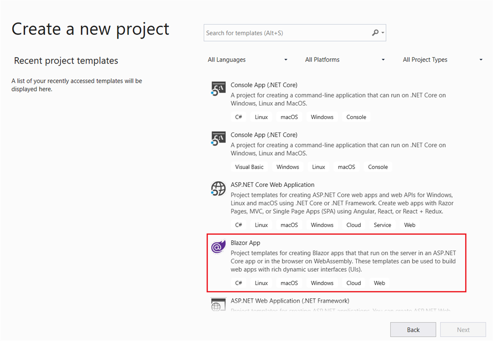Click the Console tag on first template
The image size is (493, 341).
(356, 117)
